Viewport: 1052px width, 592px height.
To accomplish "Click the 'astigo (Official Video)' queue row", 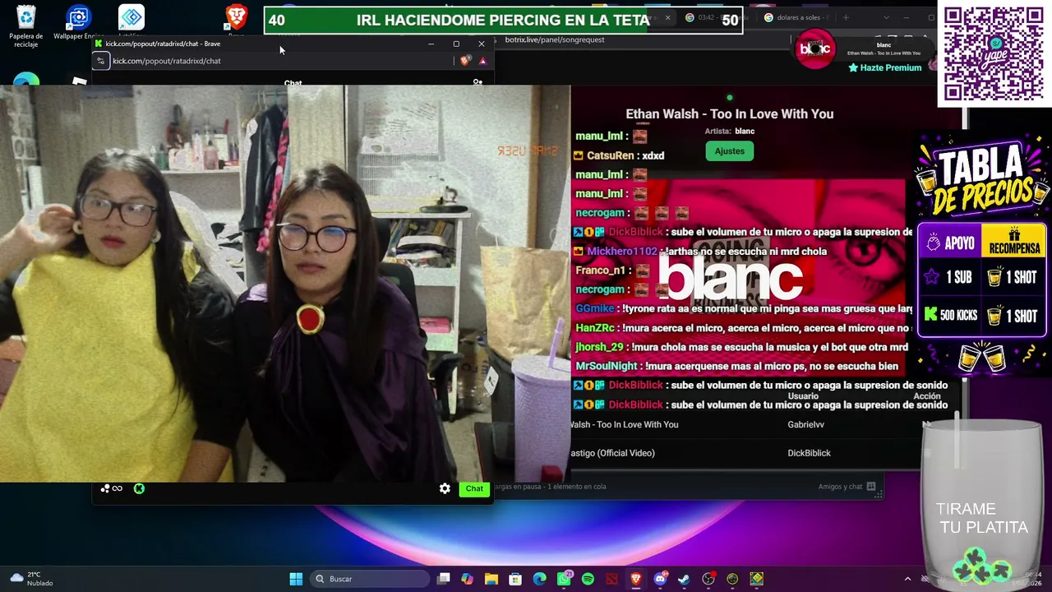I will click(613, 453).
